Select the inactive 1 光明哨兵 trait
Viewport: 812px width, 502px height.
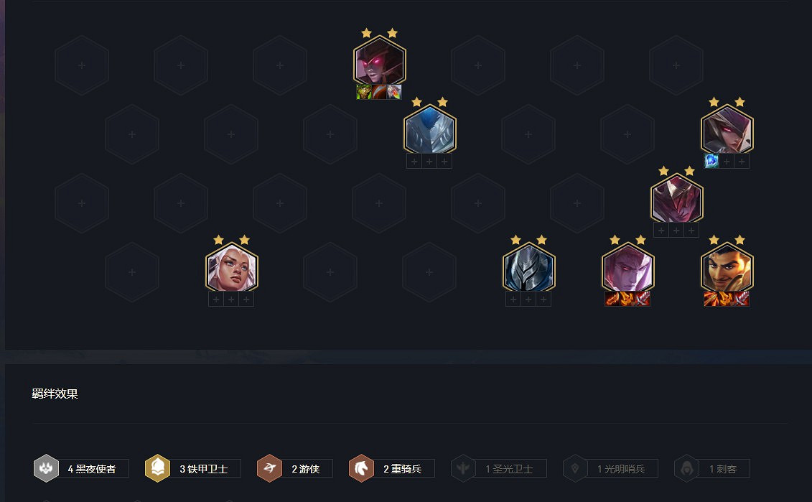click(610, 468)
